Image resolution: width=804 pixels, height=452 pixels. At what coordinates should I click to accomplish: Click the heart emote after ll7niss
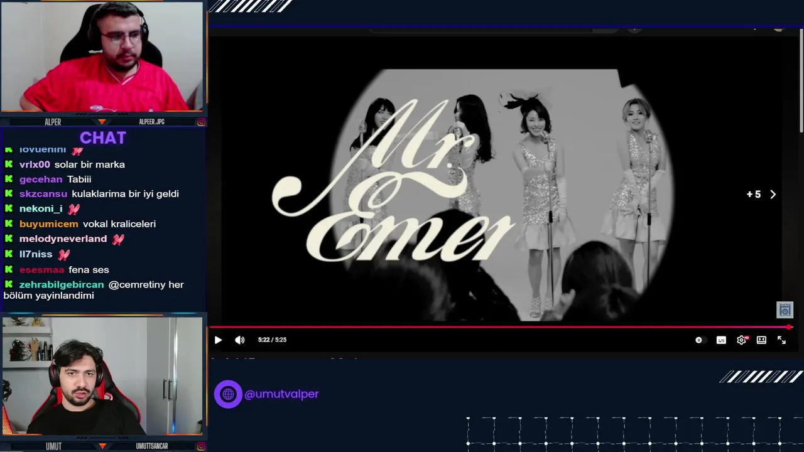pyautogui.click(x=63, y=254)
